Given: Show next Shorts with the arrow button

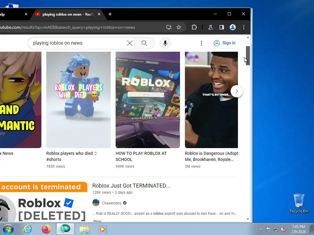Looking at the screenshot, I should 237,91.
